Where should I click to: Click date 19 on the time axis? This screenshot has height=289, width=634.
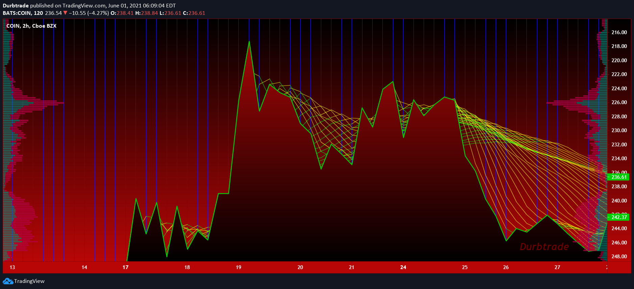[x=239, y=267]
